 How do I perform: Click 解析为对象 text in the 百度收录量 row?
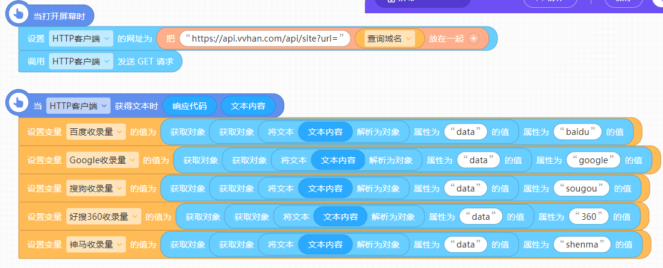coord(378,132)
